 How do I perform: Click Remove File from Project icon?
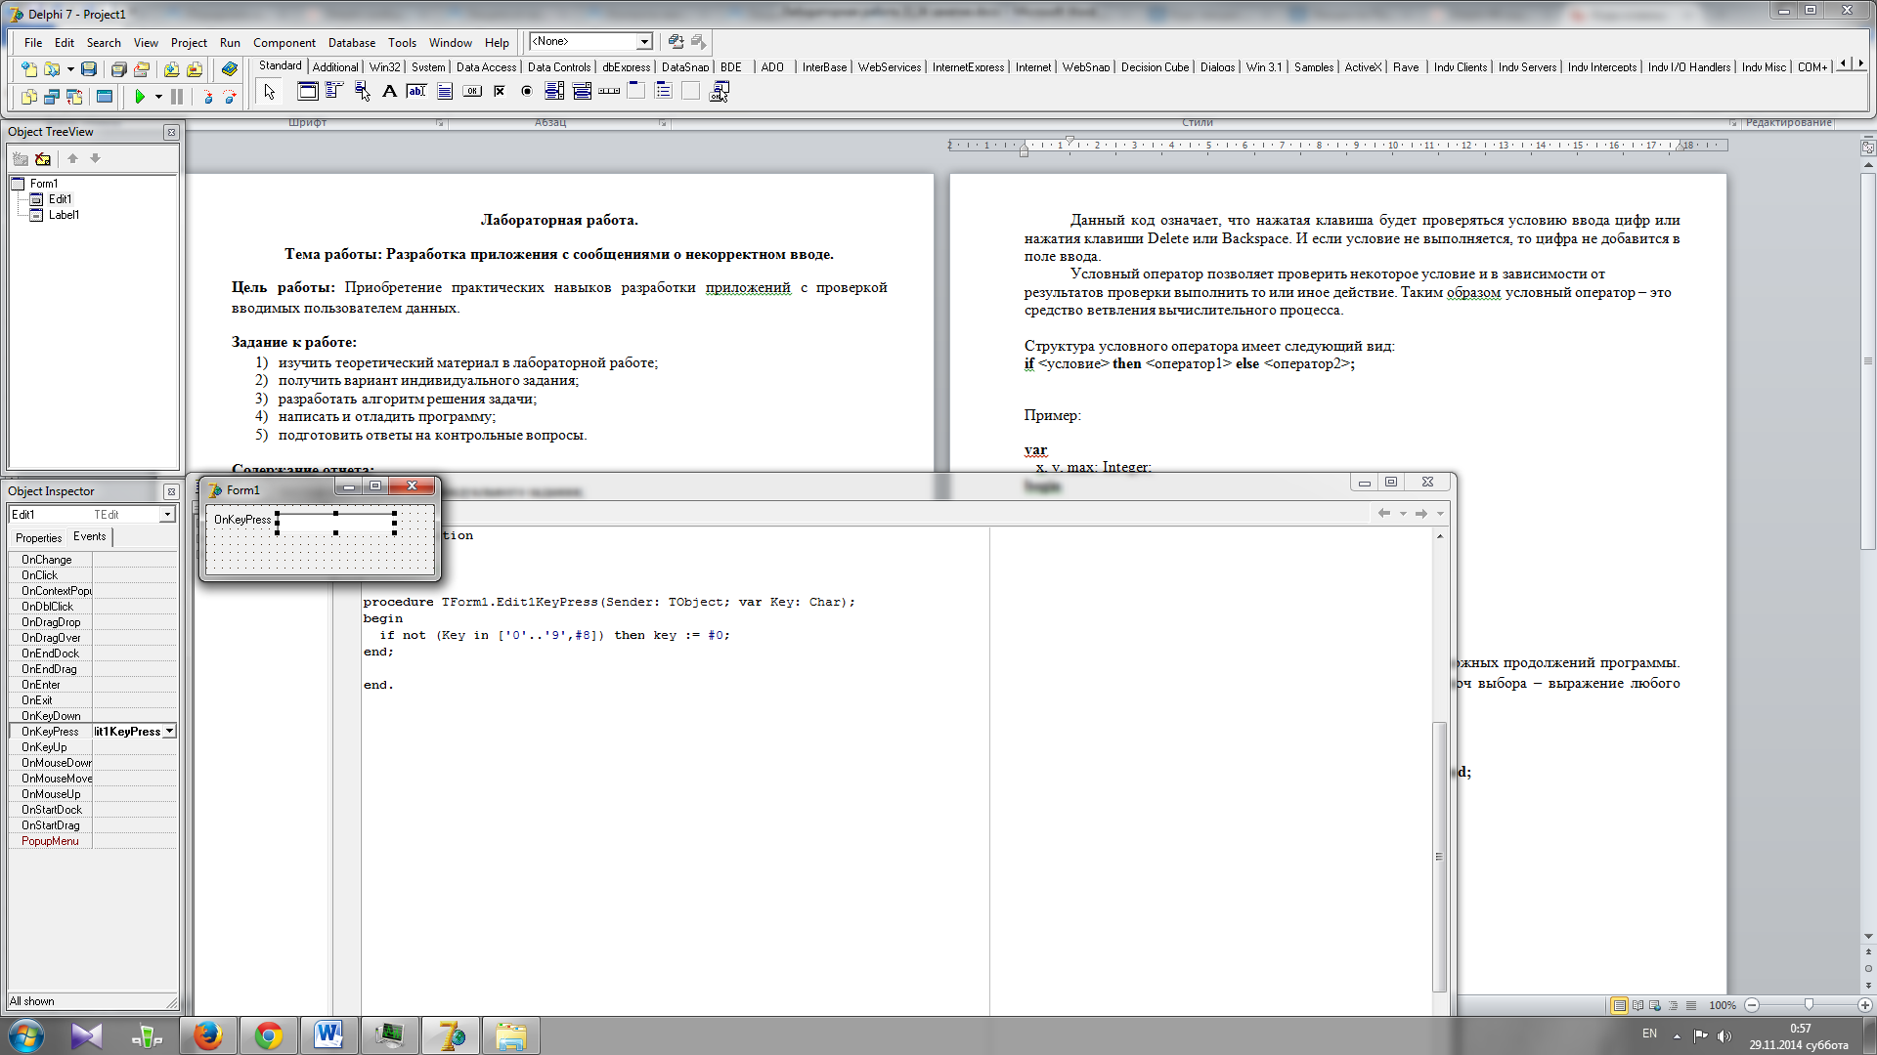(195, 69)
